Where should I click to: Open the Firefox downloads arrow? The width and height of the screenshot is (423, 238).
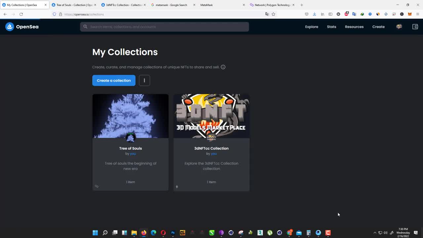315,14
